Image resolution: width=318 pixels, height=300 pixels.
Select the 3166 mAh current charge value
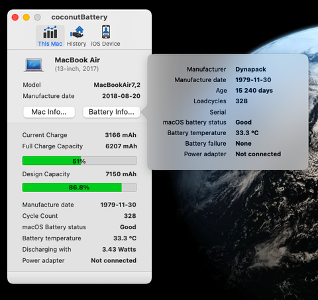click(x=121, y=135)
